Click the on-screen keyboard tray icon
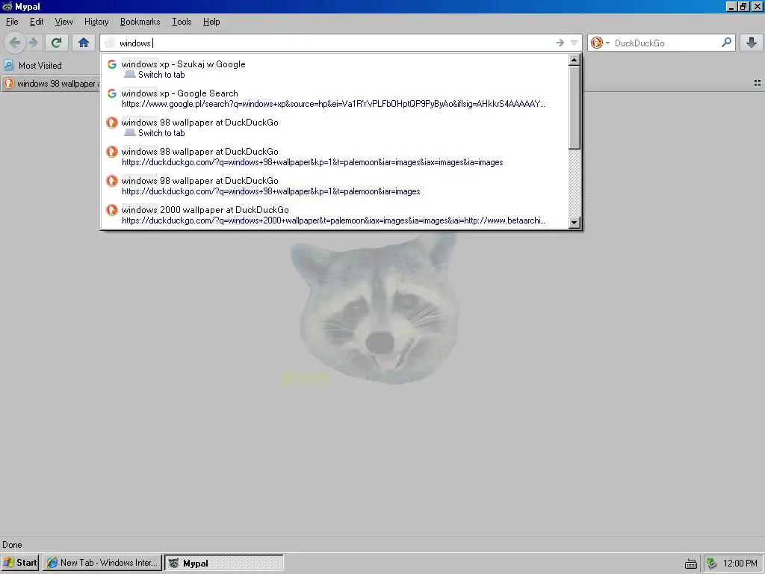This screenshot has width=765, height=574. tap(691, 564)
